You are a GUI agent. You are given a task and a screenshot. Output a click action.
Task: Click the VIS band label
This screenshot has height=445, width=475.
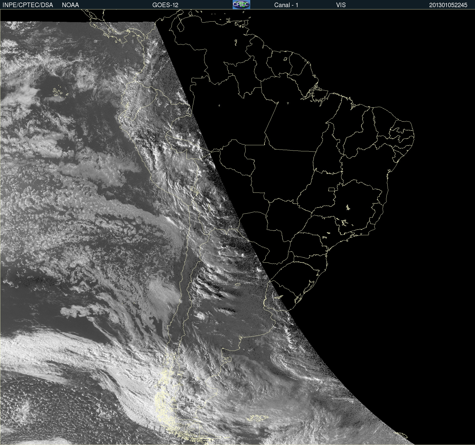(x=341, y=5)
